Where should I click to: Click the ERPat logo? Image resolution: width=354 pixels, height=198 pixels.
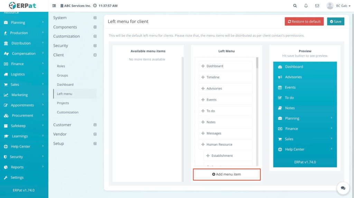coord(22,6)
